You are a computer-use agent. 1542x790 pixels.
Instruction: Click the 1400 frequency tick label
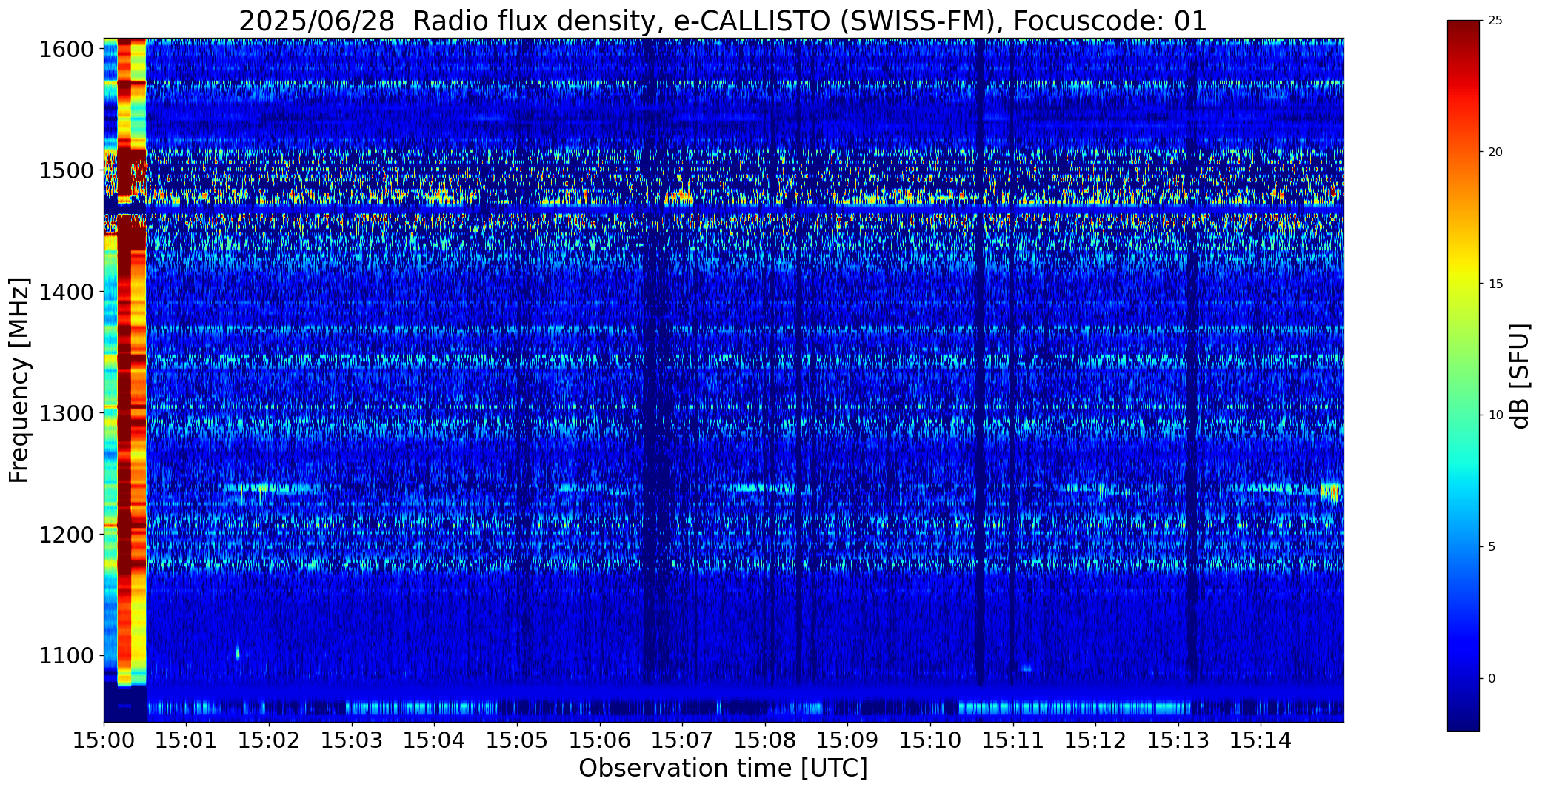pos(67,292)
